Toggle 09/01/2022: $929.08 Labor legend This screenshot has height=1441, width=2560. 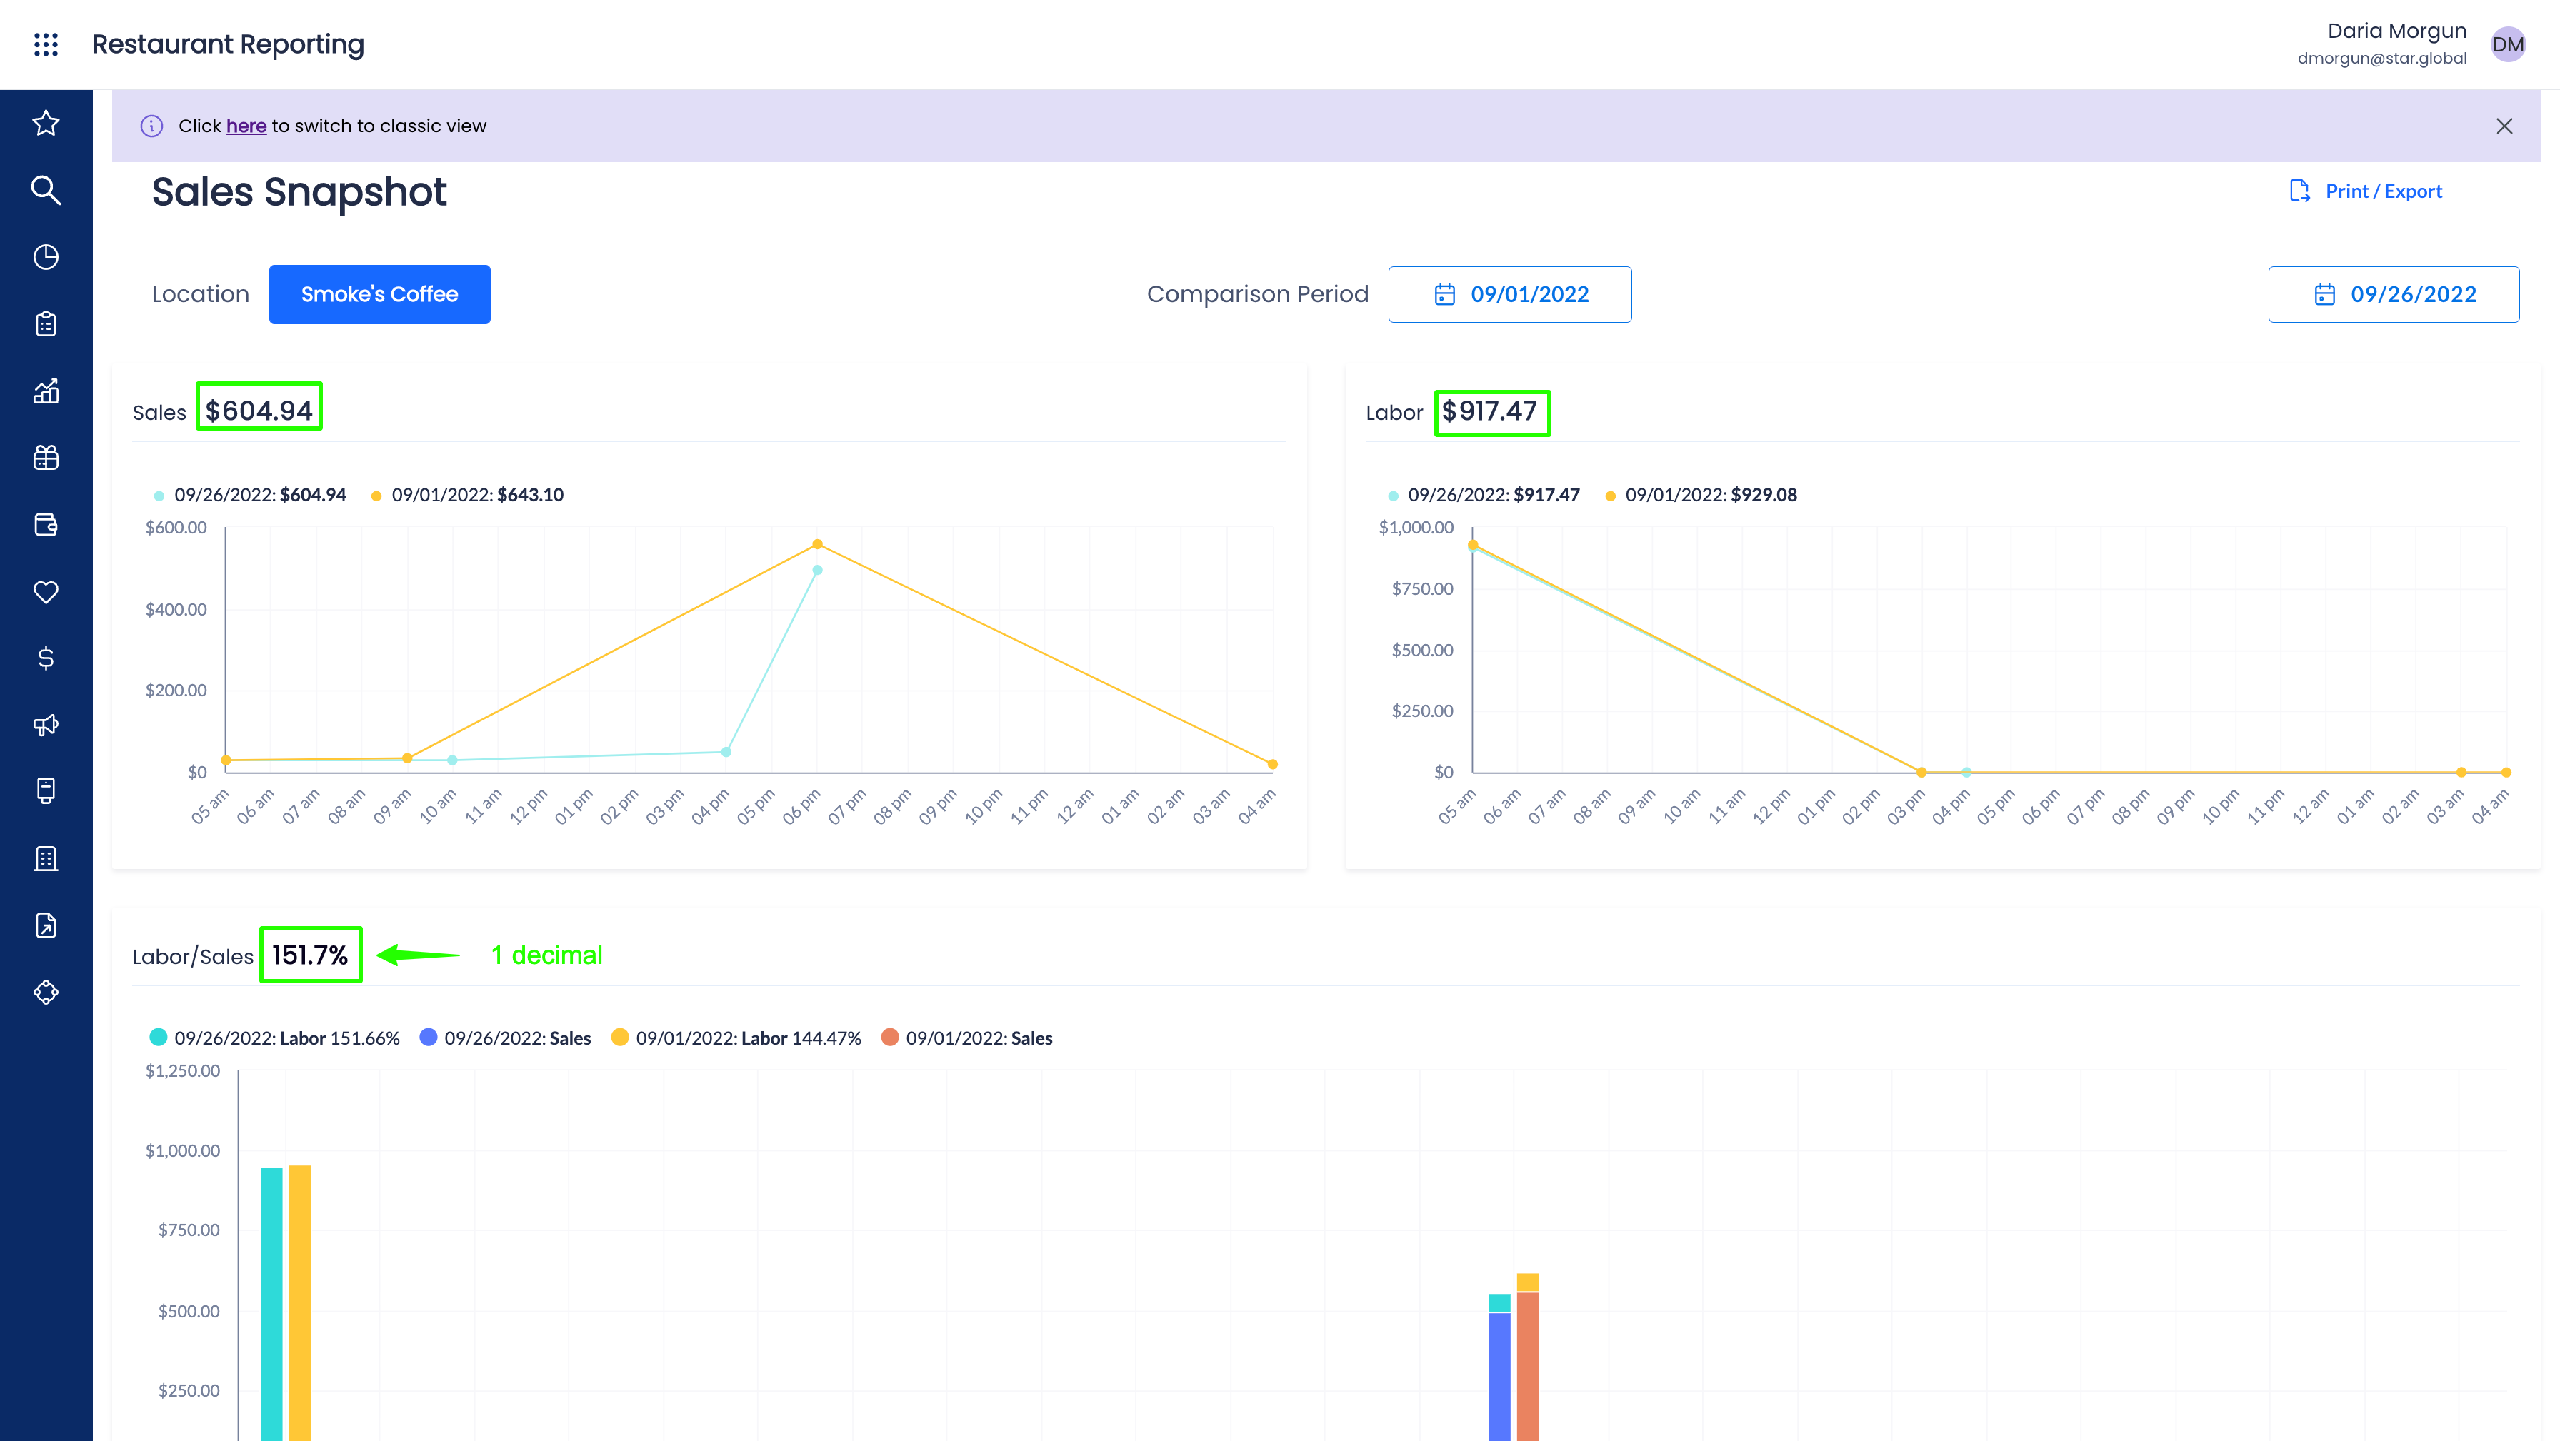click(x=1701, y=495)
